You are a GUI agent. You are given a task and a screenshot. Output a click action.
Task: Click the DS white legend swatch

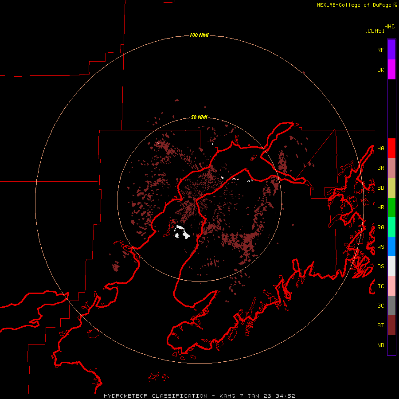[x=391, y=266]
